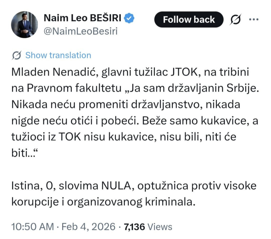Select the blue verification tick next to the name
The image size is (271, 239).
129,17
